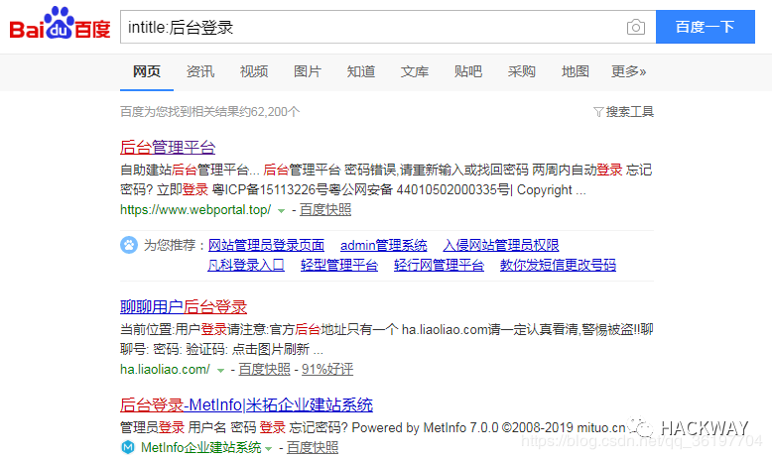Open 百度快照 for webportal.top result
Viewport: 772px width, 459px height.
325,210
